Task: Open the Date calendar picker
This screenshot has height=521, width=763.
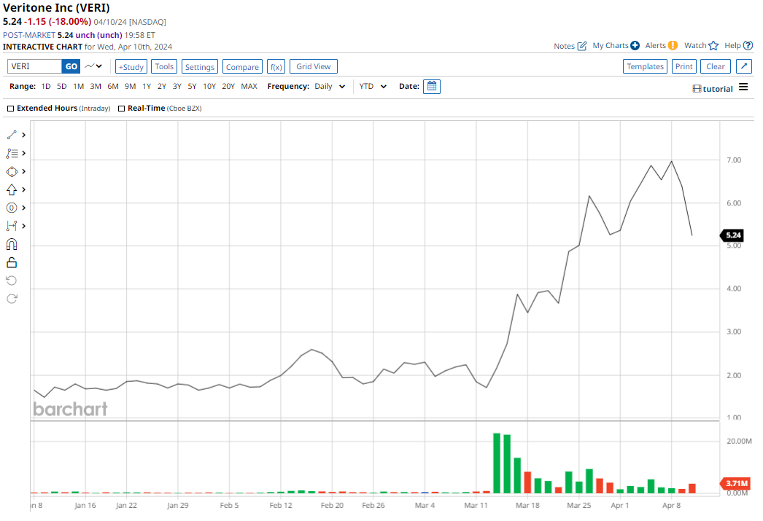Action: coord(432,86)
